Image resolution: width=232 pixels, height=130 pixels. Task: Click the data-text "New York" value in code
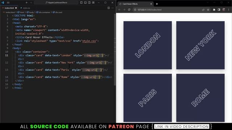point(67,62)
